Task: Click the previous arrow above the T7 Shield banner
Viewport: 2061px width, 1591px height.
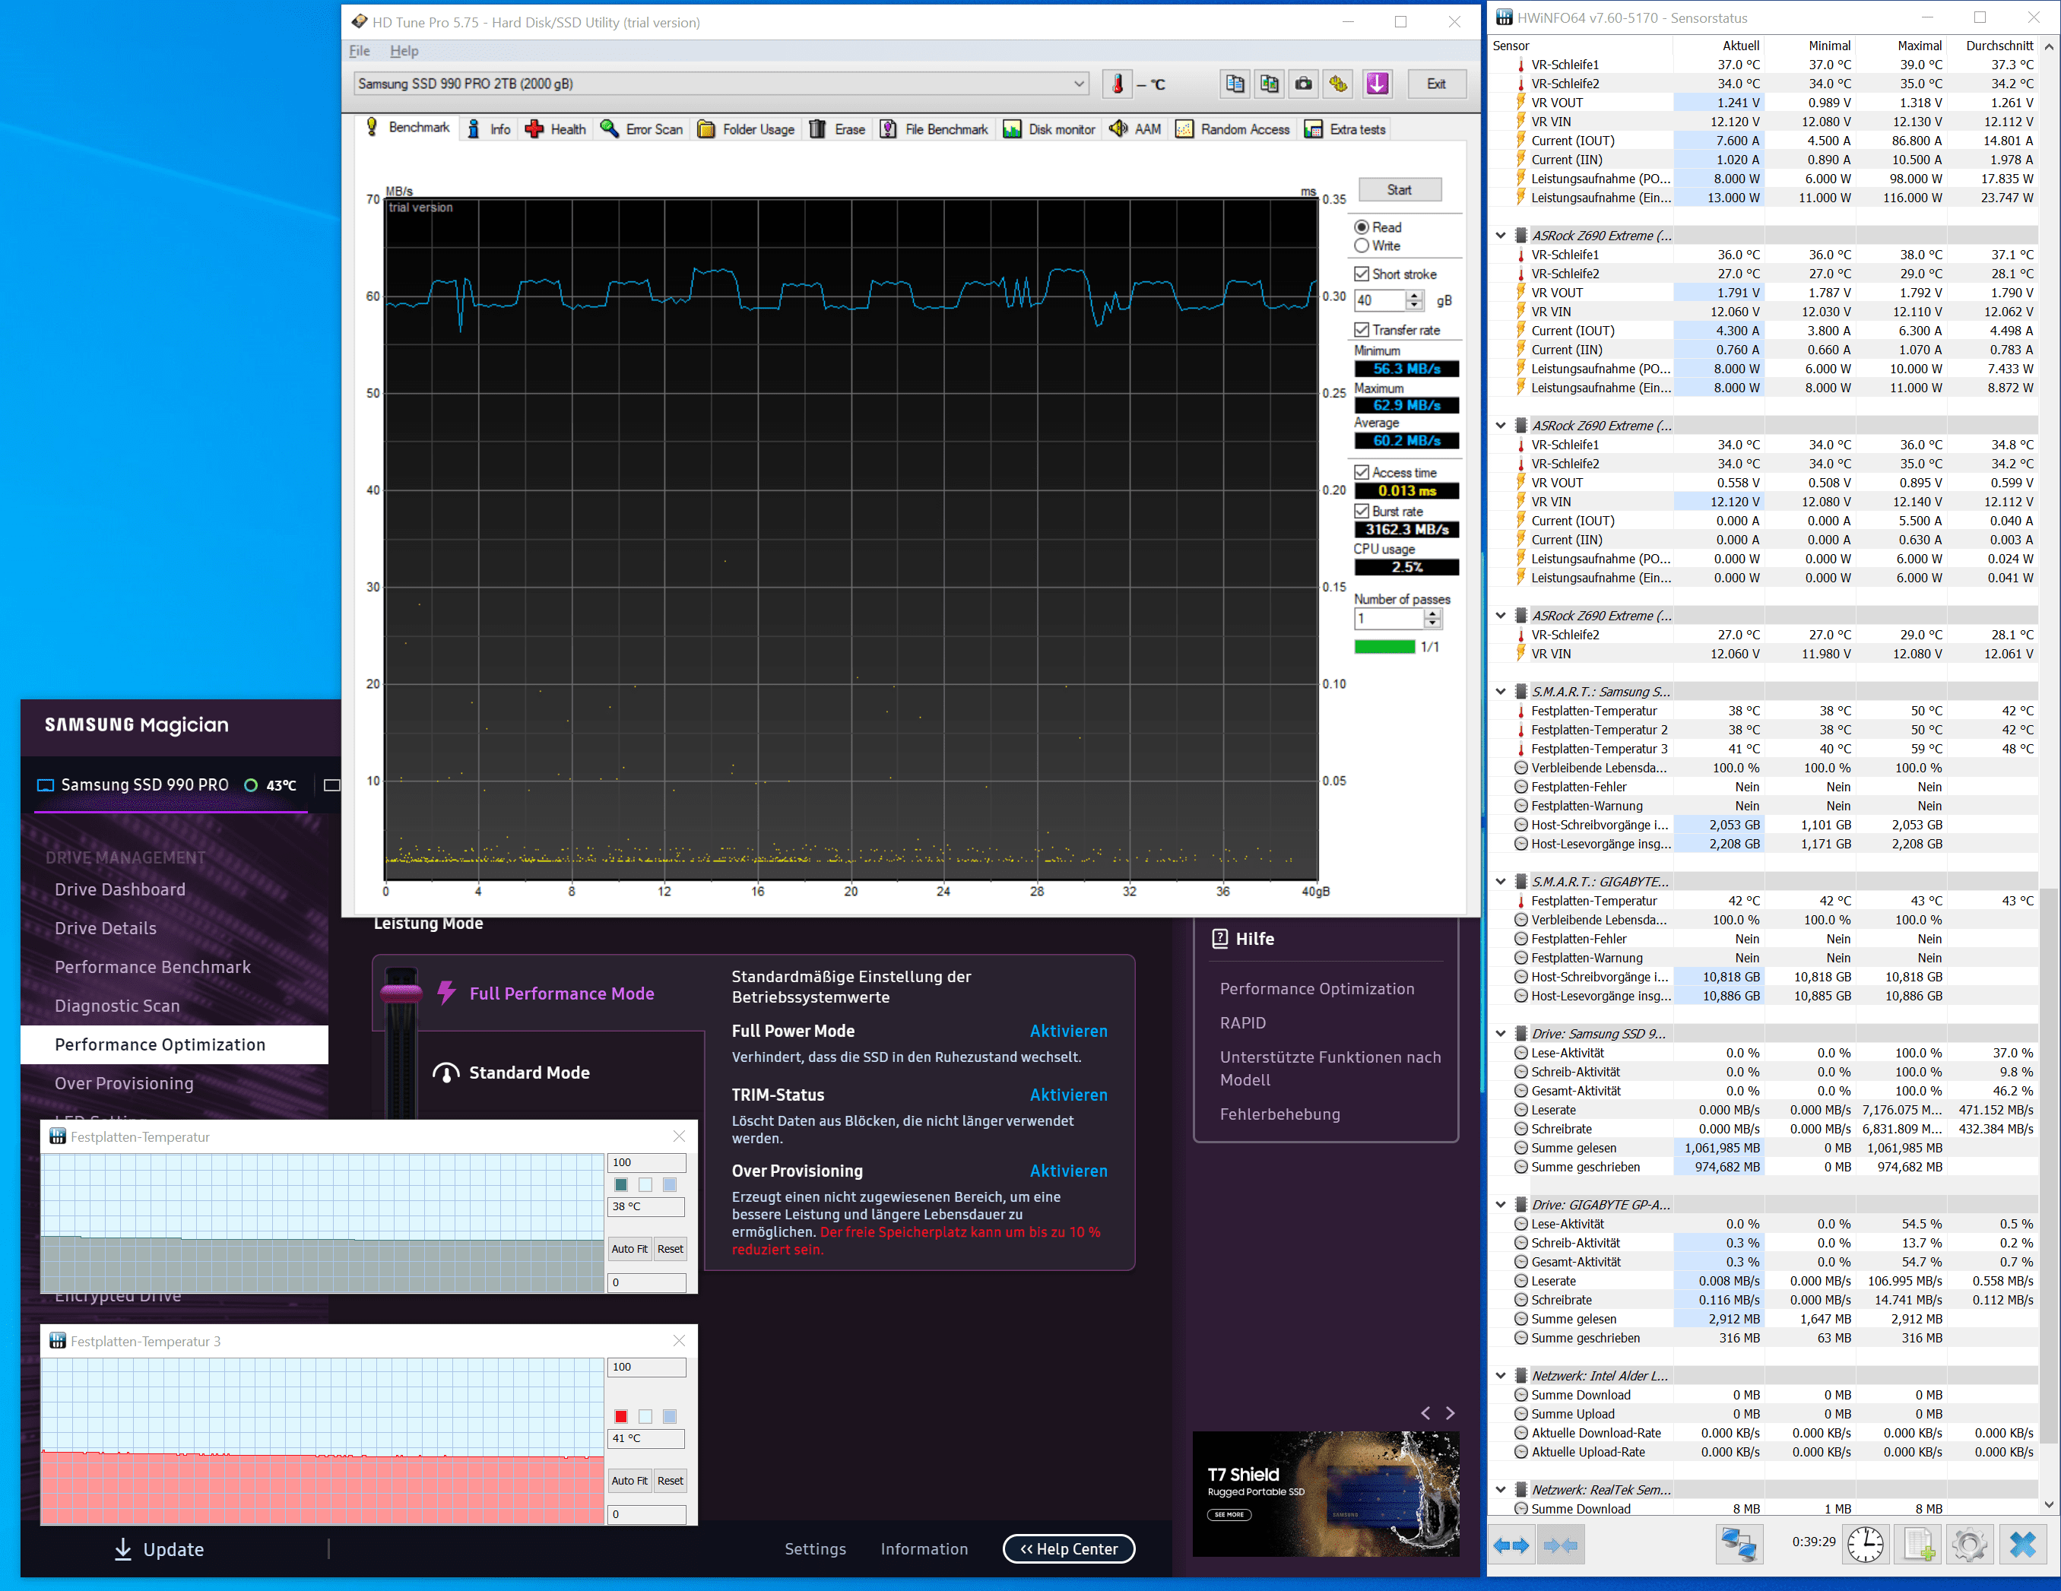Action: click(1426, 1412)
